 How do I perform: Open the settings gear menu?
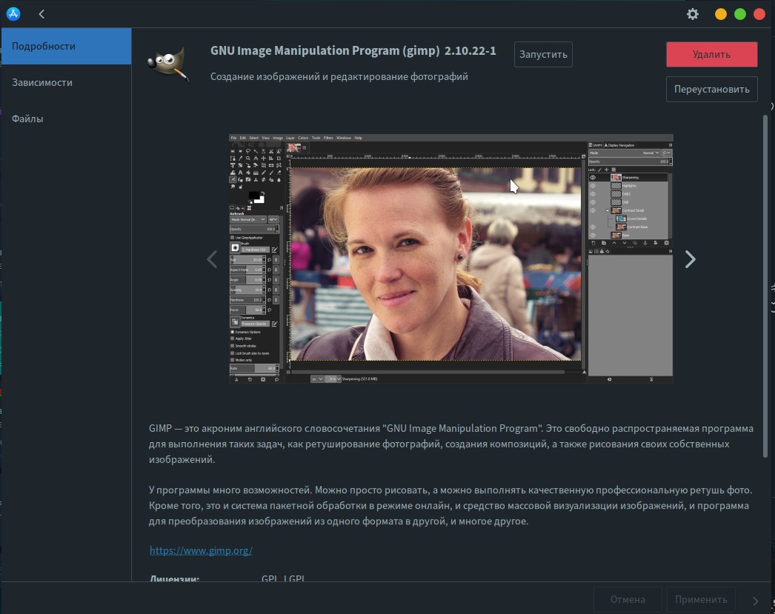tap(693, 14)
